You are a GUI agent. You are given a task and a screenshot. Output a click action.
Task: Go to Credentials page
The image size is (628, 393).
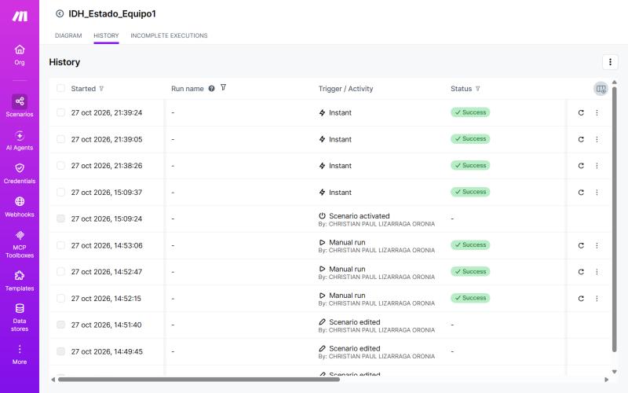pos(19,174)
